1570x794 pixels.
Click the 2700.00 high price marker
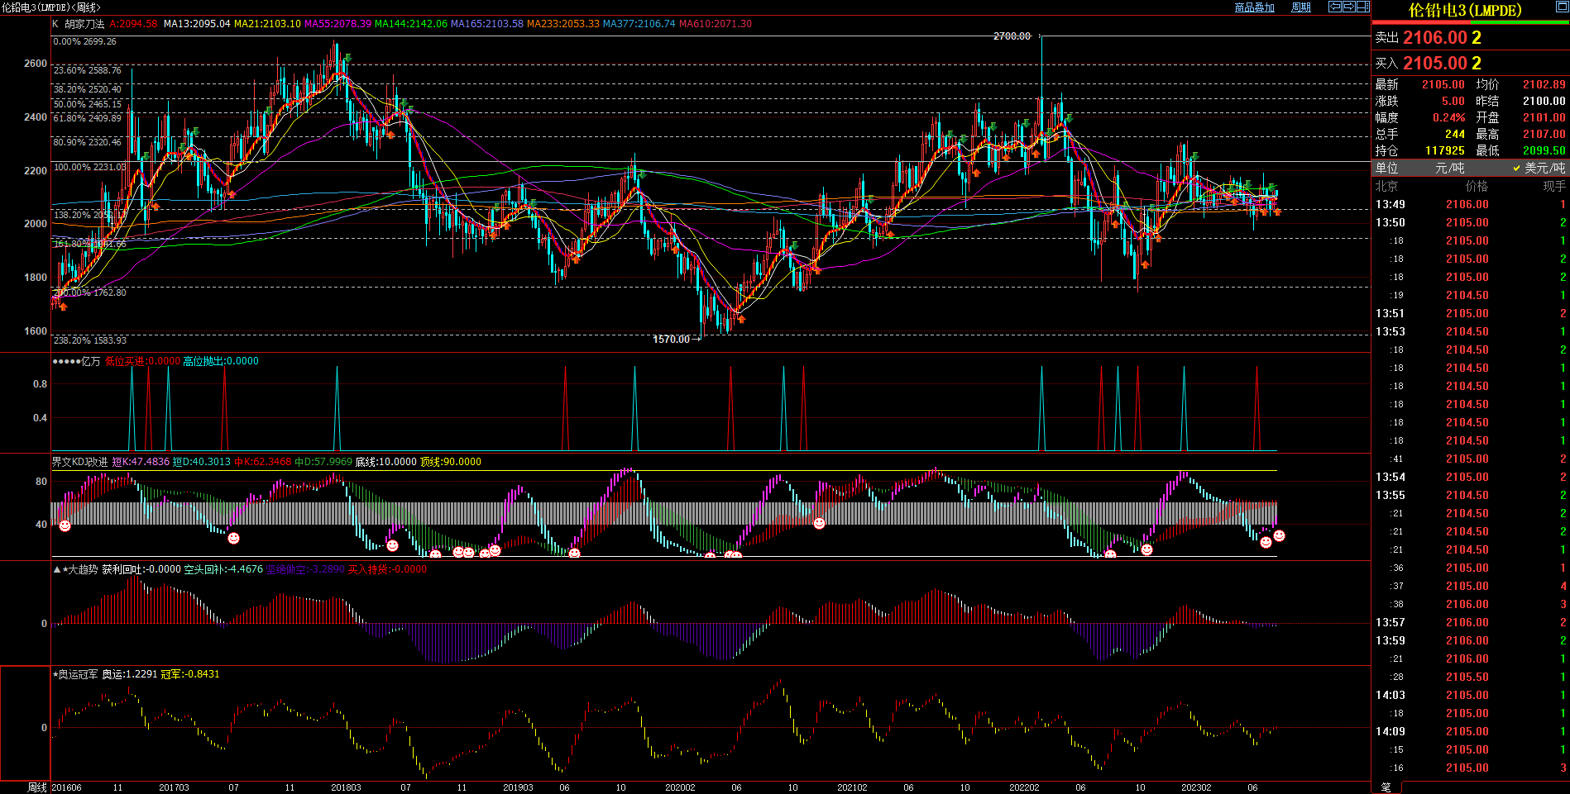(x=1012, y=36)
